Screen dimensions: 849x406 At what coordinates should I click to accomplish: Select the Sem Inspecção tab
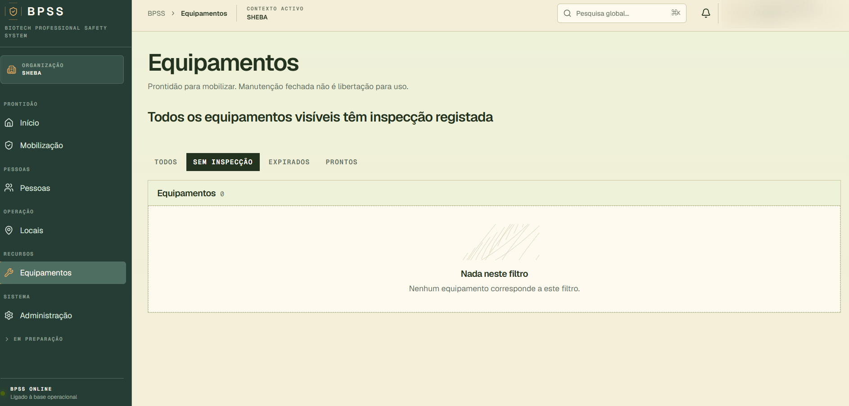pos(223,162)
